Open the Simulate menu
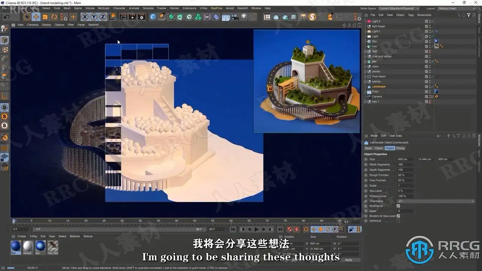This screenshot has height=271, width=482. 148,8
